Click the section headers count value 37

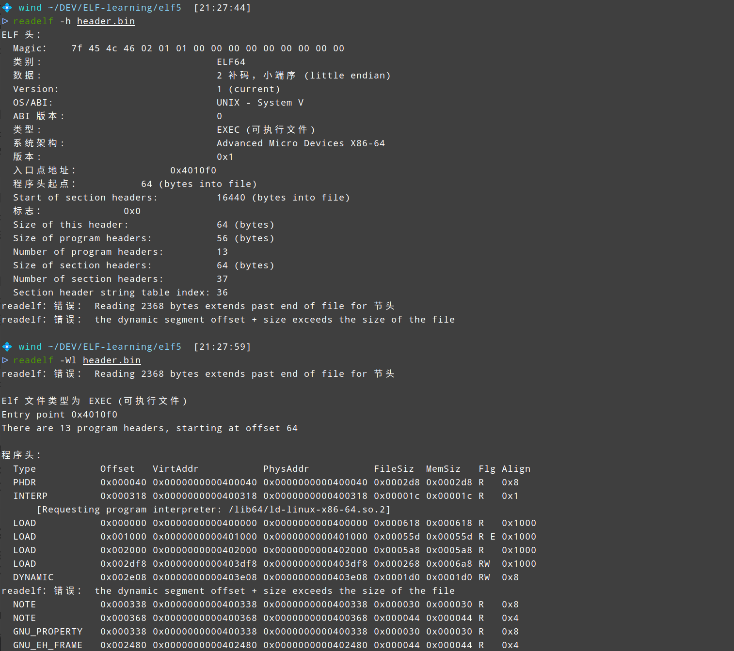pos(222,279)
